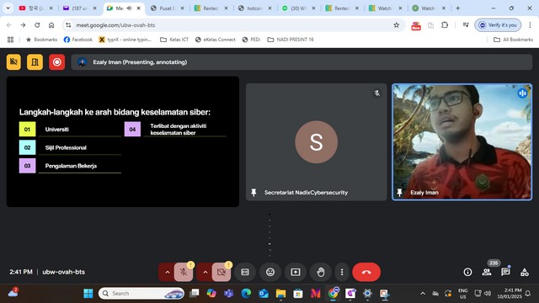Viewport: 539px width, 303px height.
Task: Show the people list with 235 participants
Action: [487, 272]
